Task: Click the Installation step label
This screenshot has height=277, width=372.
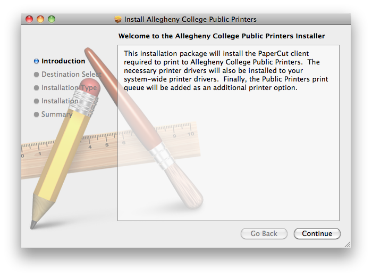Action: click(60, 101)
